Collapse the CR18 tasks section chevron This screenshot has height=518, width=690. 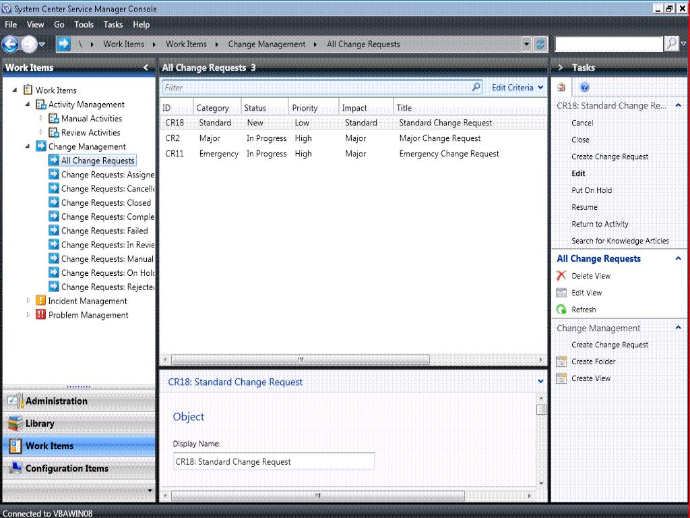pos(678,105)
